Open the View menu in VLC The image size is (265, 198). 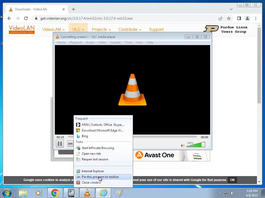(139, 43)
